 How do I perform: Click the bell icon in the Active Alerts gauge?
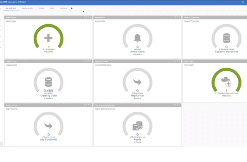pyautogui.click(x=137, y=38)
